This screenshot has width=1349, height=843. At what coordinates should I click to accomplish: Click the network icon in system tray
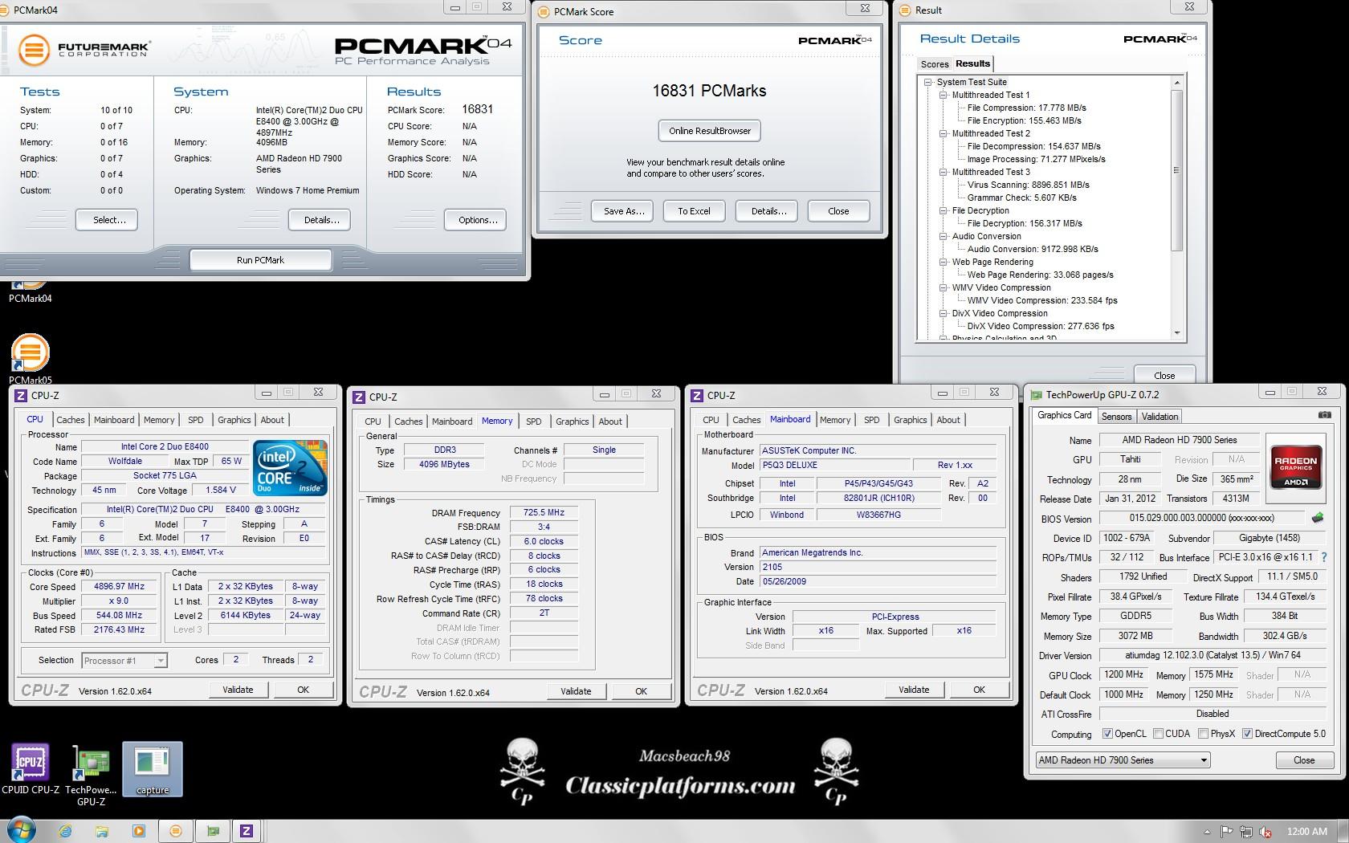[1246, 832]
